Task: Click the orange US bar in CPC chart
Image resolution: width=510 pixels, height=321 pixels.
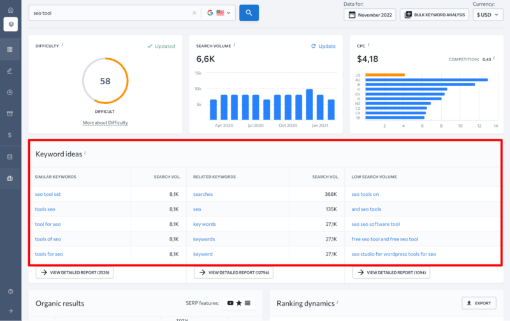Action: (384, 75)
